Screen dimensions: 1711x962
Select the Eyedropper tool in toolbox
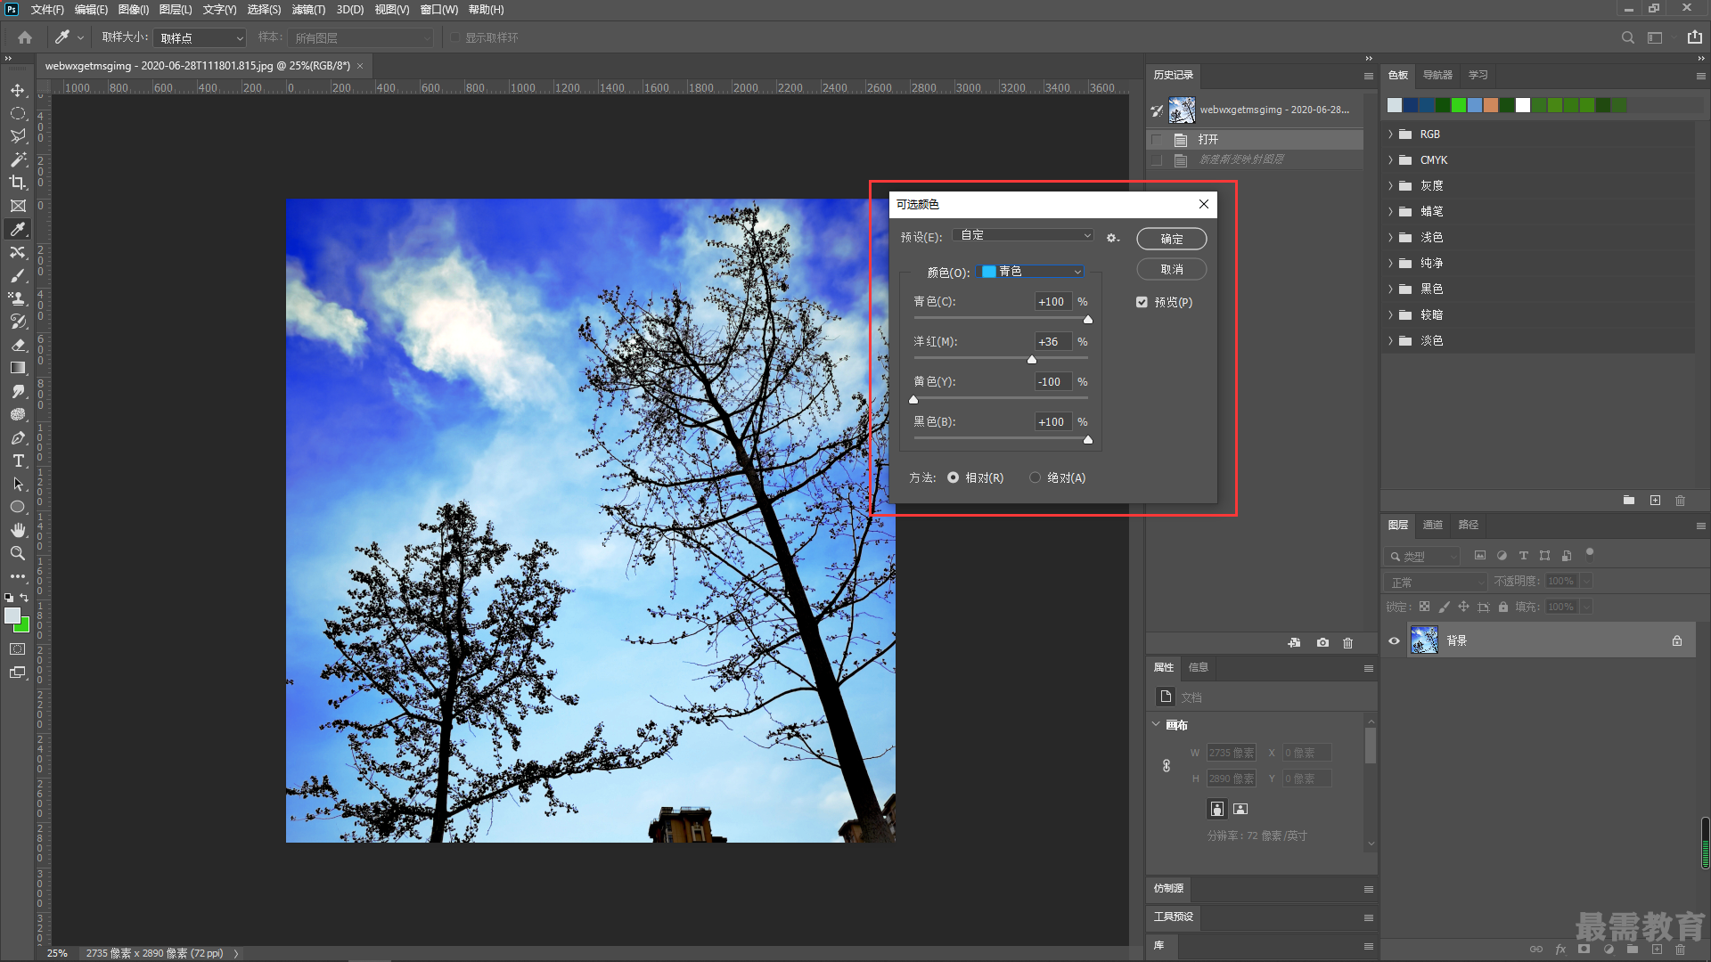tap(18, 229)
